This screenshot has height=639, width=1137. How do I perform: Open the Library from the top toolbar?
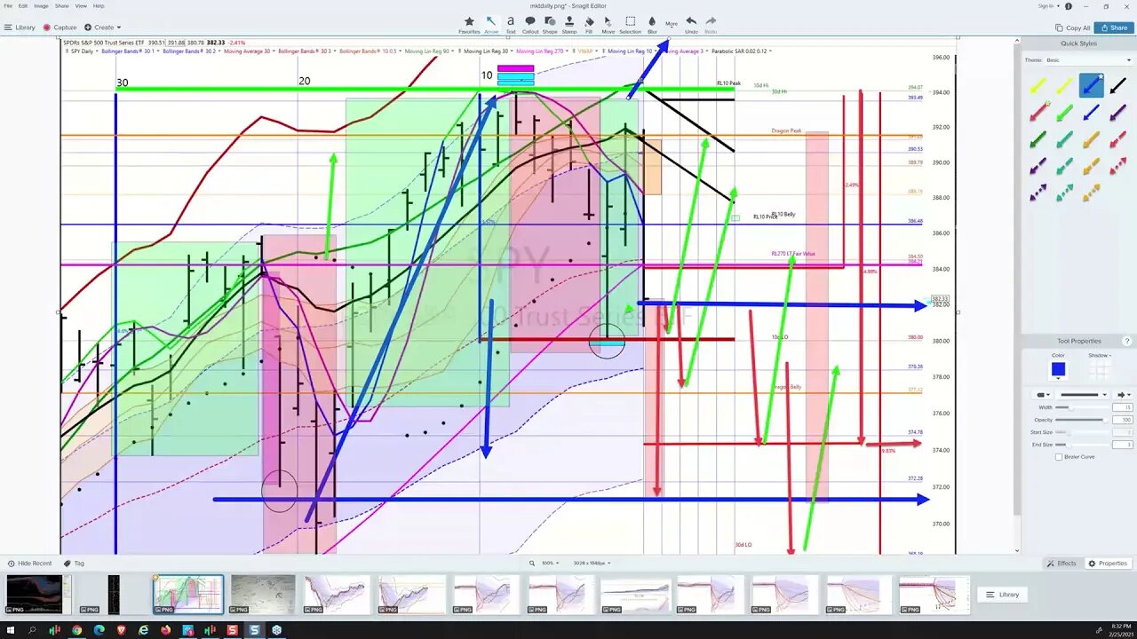[x=20, y=28]
